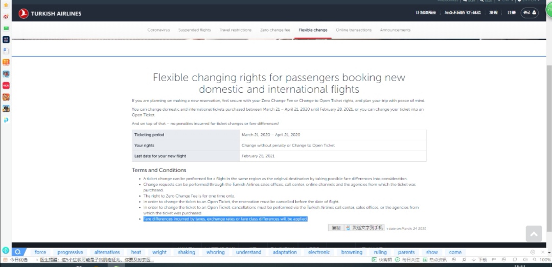This screenshot has height=267, width=552.
Task: Click the 'February 28, 2021' table cell
Action: point(333,156)
